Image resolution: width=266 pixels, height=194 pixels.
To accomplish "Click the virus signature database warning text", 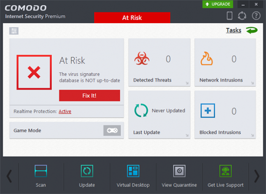I will point(89,77).
